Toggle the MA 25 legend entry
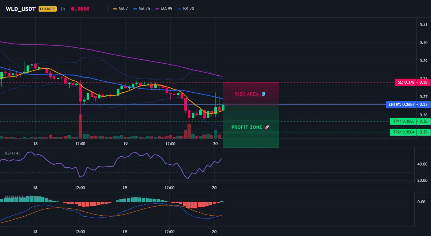431x236 pixels. [x=142, y=9]
